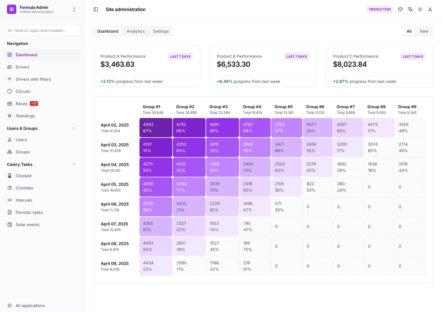Click the +17 Races badge
This screenshot has width=442, height=312.
point(34,104)
